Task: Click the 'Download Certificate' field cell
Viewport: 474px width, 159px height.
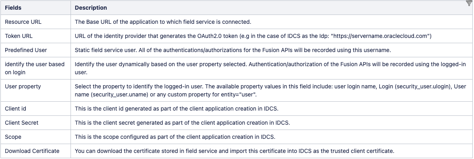Action: 35,151
